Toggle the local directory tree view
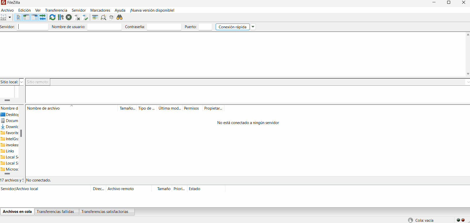 [26, 17]
